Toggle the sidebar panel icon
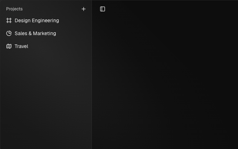This screenshot has width=238, height=149. (x=103, y=9)
